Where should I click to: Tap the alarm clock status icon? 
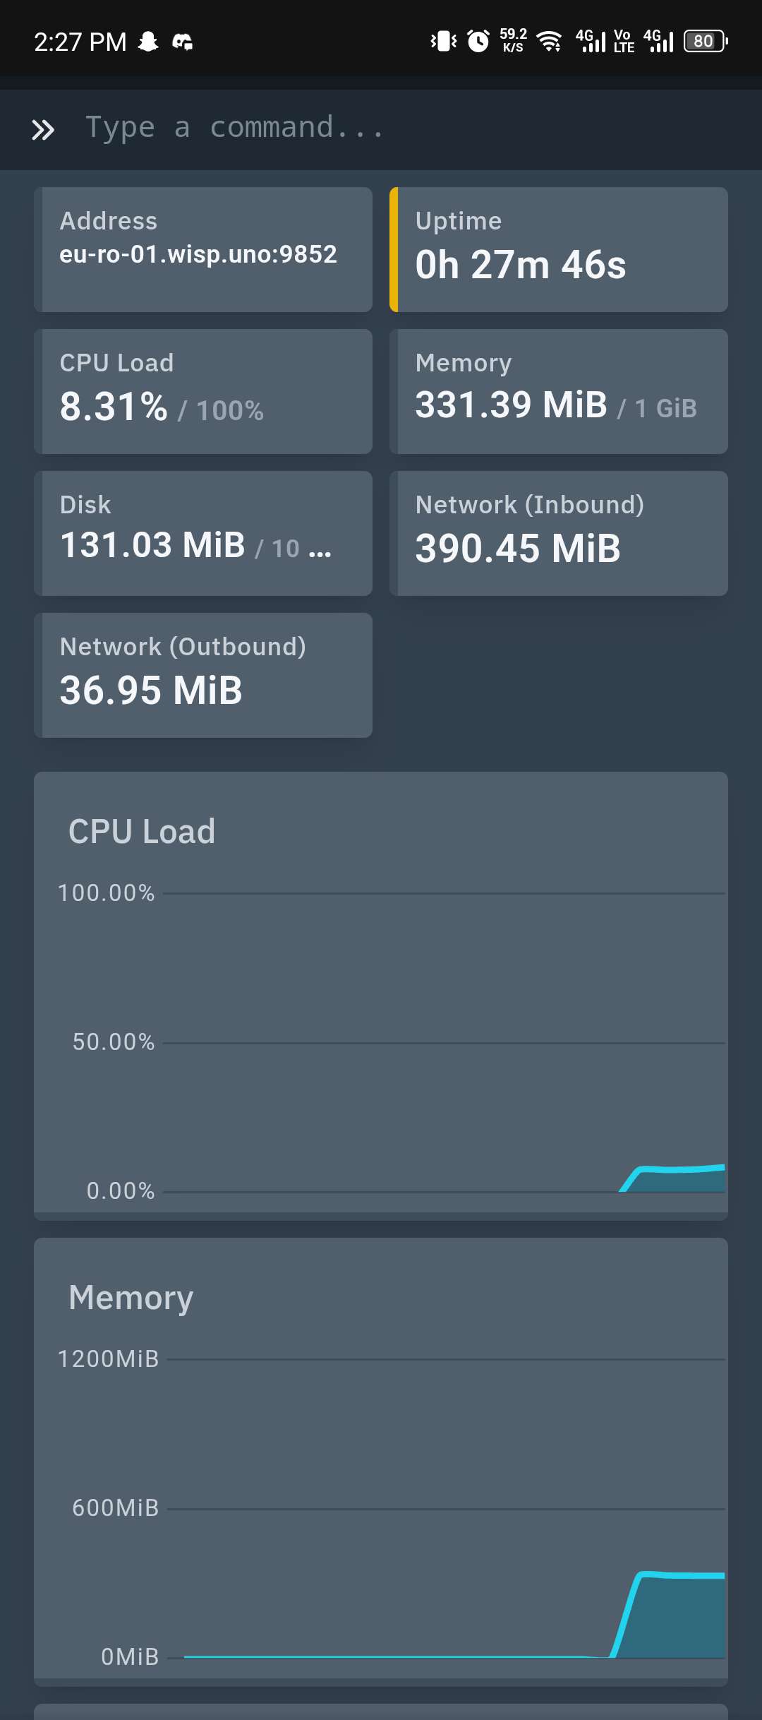(478, 41)
